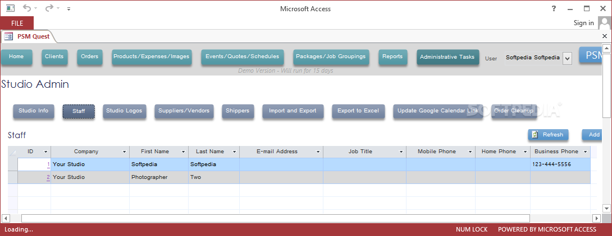Viewport: 612px width, 236px height.
Task: Open the ID column filter dropdown
Action: [45, 152]
